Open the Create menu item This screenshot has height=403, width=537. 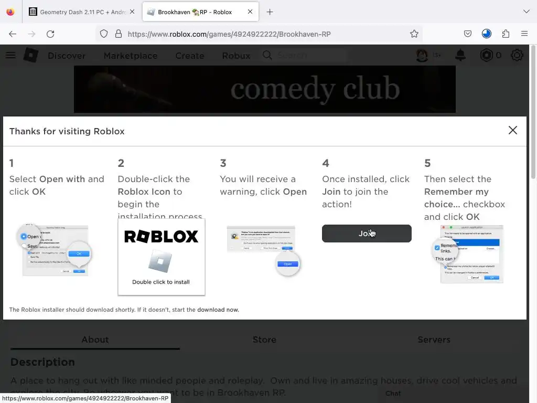click(190, 56)
